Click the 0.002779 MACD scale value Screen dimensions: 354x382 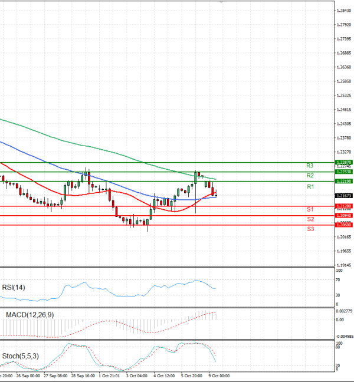coord(344,311)
